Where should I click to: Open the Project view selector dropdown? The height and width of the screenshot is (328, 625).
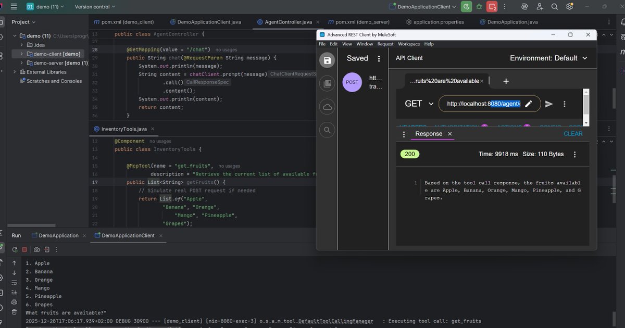(24, 22)
